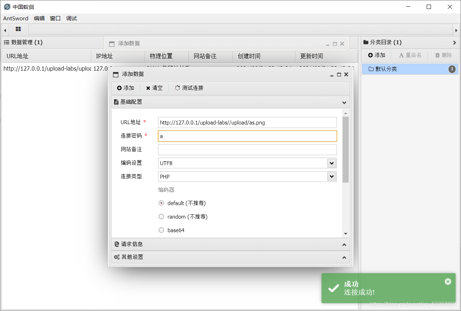Minimize the background 添加数据 dialog
Viewport: 461px width, 311px height.
pos(328,44)
